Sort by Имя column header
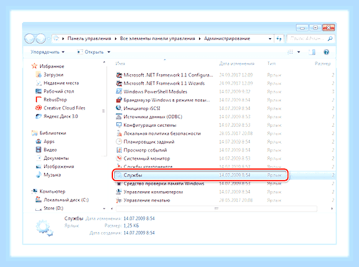The height and width of the screenshot is (267, 359). click(x=120, y=64)
